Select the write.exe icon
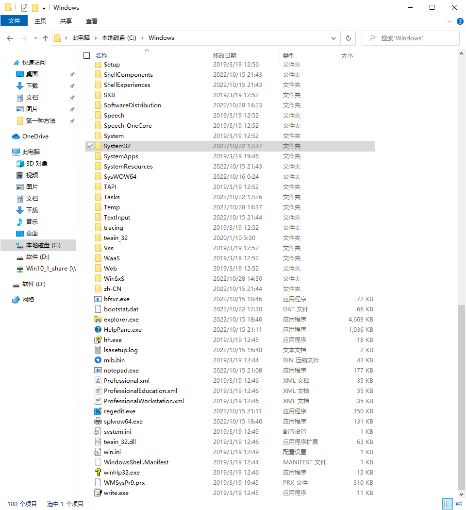Viewport: 466px width, 510px height. (98, 493)
